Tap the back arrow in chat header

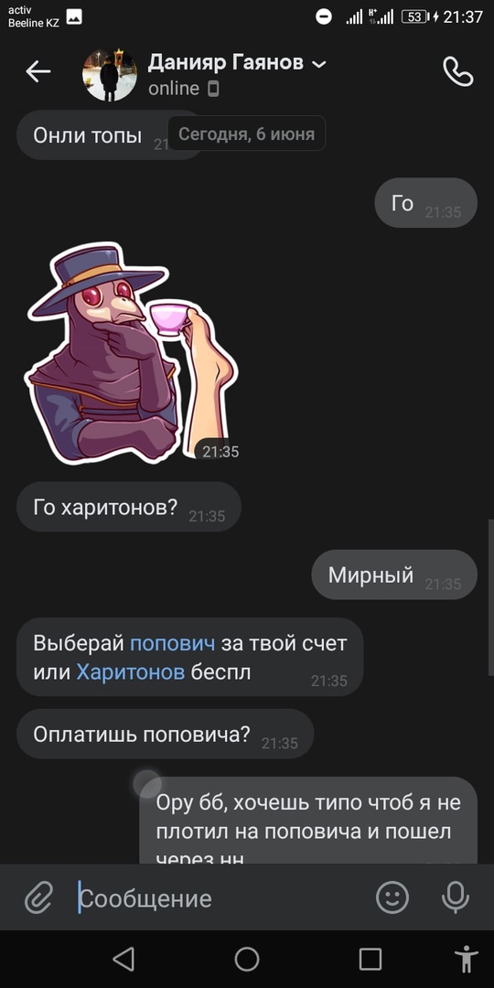click(38, 72)
